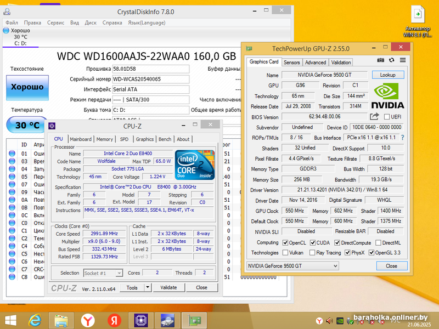The width and height of the screenshot is (439, 329).
Task: Click GPU-Z title bar app icon
Action: point(249,48)
